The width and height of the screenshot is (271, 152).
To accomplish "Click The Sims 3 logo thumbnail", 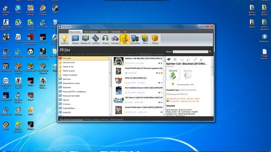I will (119, 100).
